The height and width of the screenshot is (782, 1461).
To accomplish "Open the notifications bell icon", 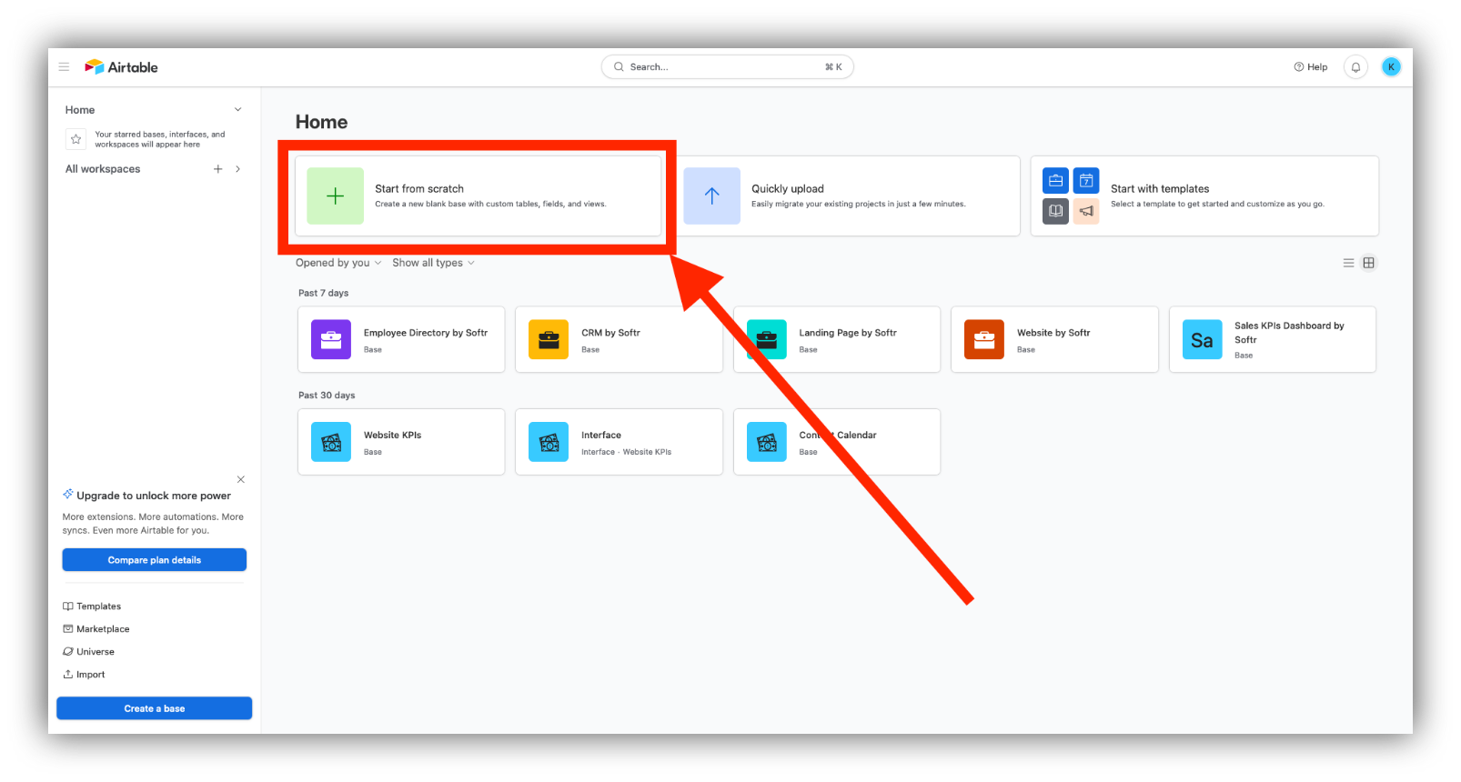I will (1355, 66).
